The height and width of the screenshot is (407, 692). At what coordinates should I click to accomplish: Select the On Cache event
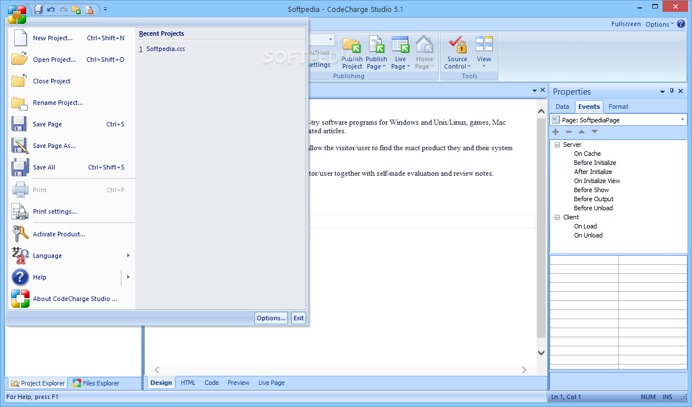[587, 154]
